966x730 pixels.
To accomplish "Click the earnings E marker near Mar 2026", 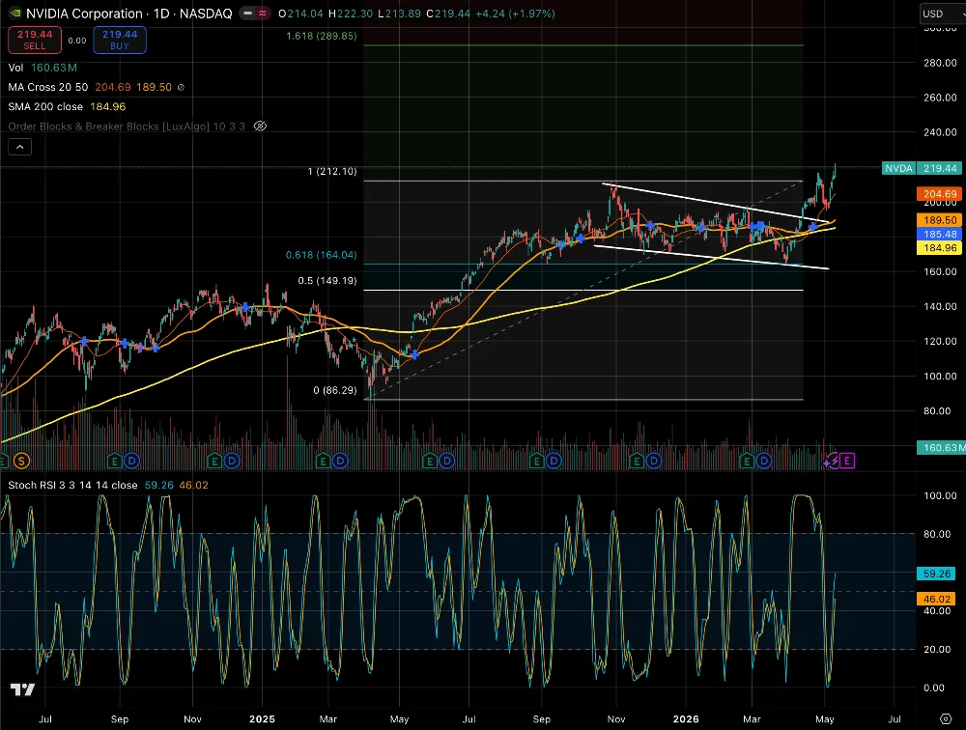I will (x=747, y=461).
